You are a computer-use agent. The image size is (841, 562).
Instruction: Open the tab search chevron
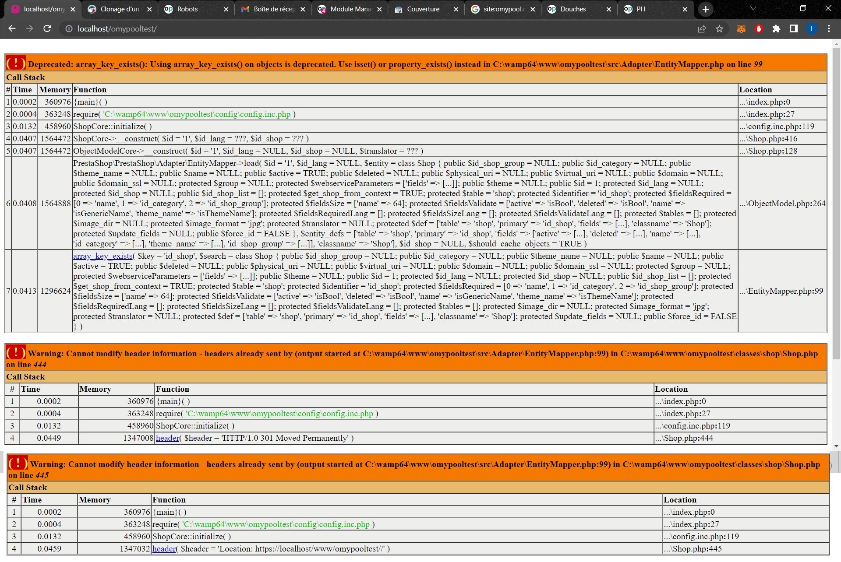(753, 8)
